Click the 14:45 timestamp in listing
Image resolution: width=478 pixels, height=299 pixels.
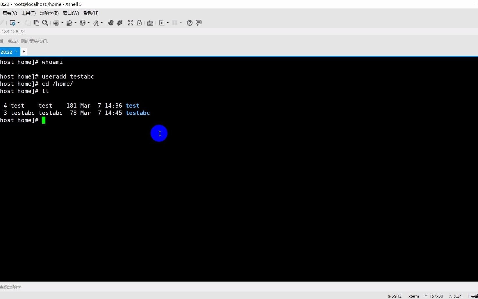(113, 113)
